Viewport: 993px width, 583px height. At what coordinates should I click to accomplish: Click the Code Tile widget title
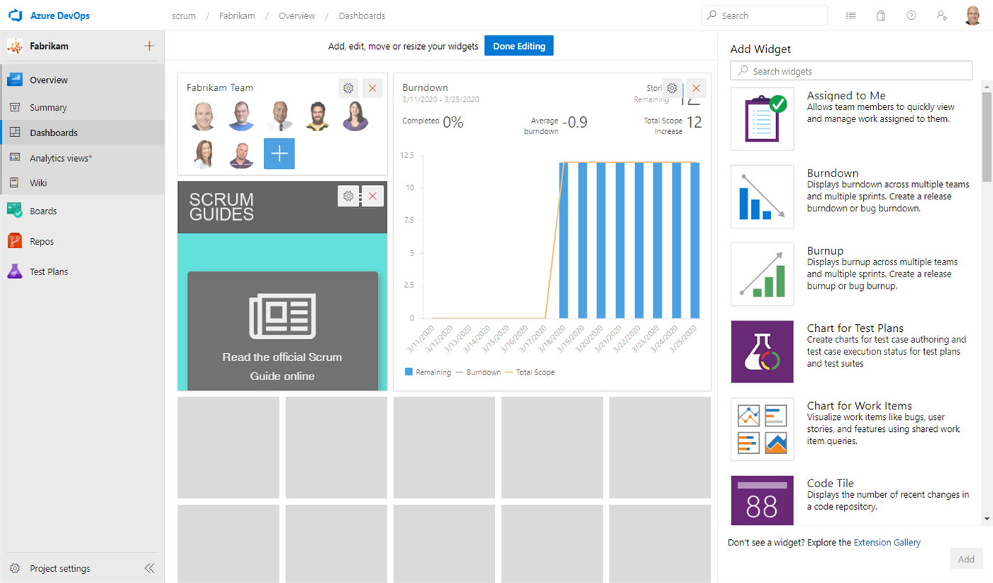[831, 483]
